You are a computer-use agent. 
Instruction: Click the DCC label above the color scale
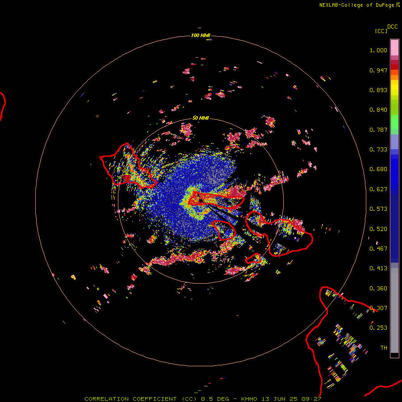pos(393,27)
